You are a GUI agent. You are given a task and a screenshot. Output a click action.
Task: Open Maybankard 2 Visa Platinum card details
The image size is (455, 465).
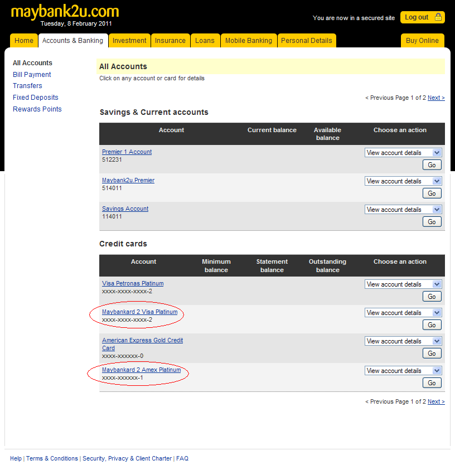(x=139, y=312)
